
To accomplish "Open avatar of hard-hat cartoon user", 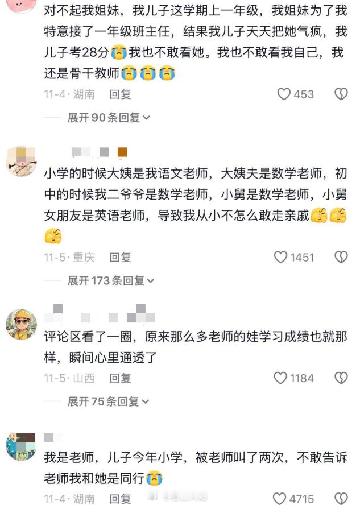I will [x=21, y=325].
